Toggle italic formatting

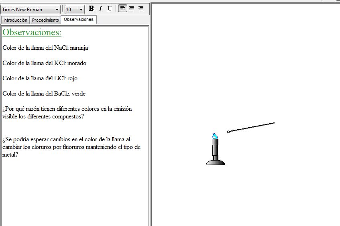[x=100, y=8]
